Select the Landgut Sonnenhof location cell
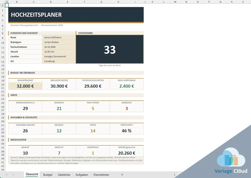Screen dimensions: 251x178 (59, 57)
